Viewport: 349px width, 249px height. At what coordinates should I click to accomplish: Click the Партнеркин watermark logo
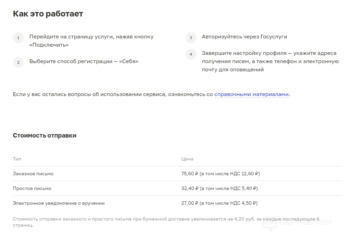click(297, 223)
